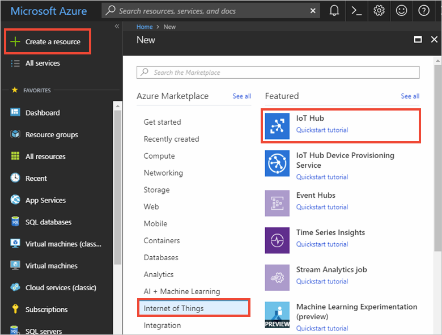The image size is (442, 335).
Task: Collapse the left sidebar with double chevron
Action: (x=117, y=26)
